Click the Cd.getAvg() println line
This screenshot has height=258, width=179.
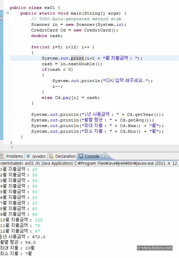tap(92, 120)
